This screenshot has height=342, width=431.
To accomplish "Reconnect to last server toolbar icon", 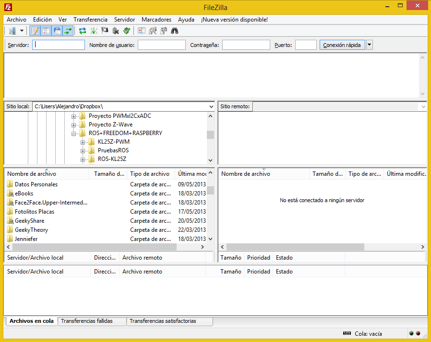I will pos(127,31).
